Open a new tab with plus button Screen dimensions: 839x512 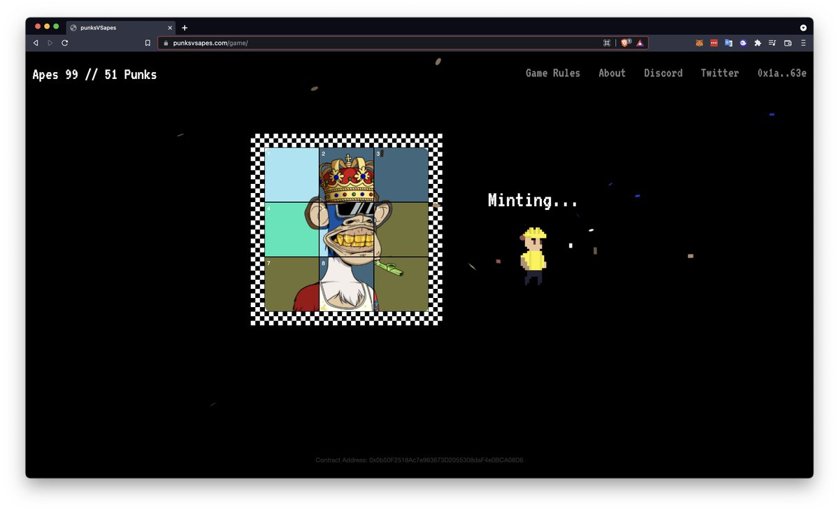point(185,28)
